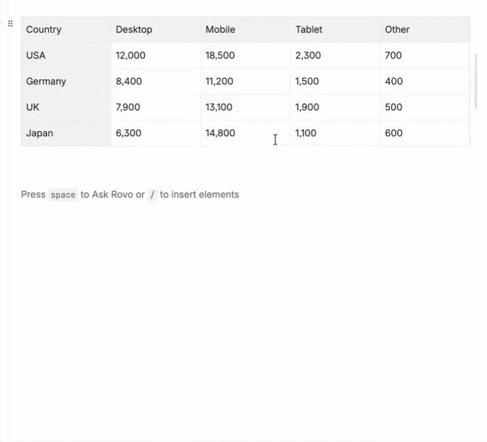Click the vertical scrollbar beside the table
The width and height of the screenshot is (487, 442).
point(476,81)
